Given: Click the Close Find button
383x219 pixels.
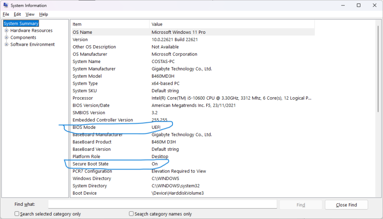Looking at the screenshot, I should click(x=346, y=205).
